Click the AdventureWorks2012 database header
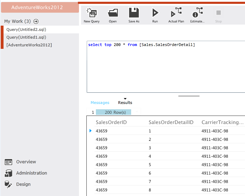Screen dimensions: 245x196 40,7
